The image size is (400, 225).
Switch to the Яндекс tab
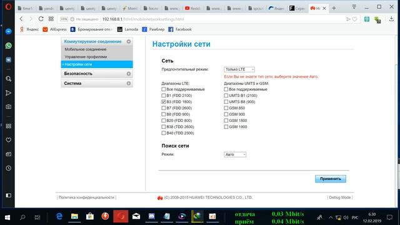[x=276, y=8]
